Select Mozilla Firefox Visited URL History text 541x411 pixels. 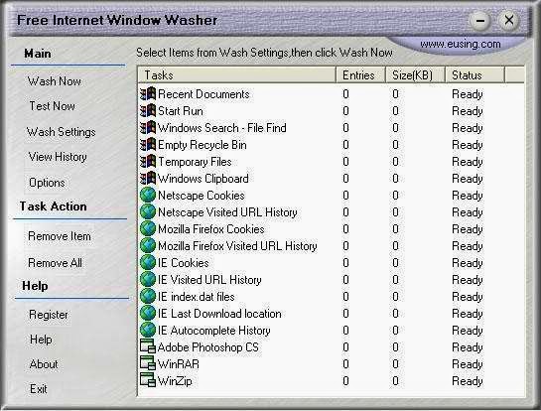coord(237,246)
